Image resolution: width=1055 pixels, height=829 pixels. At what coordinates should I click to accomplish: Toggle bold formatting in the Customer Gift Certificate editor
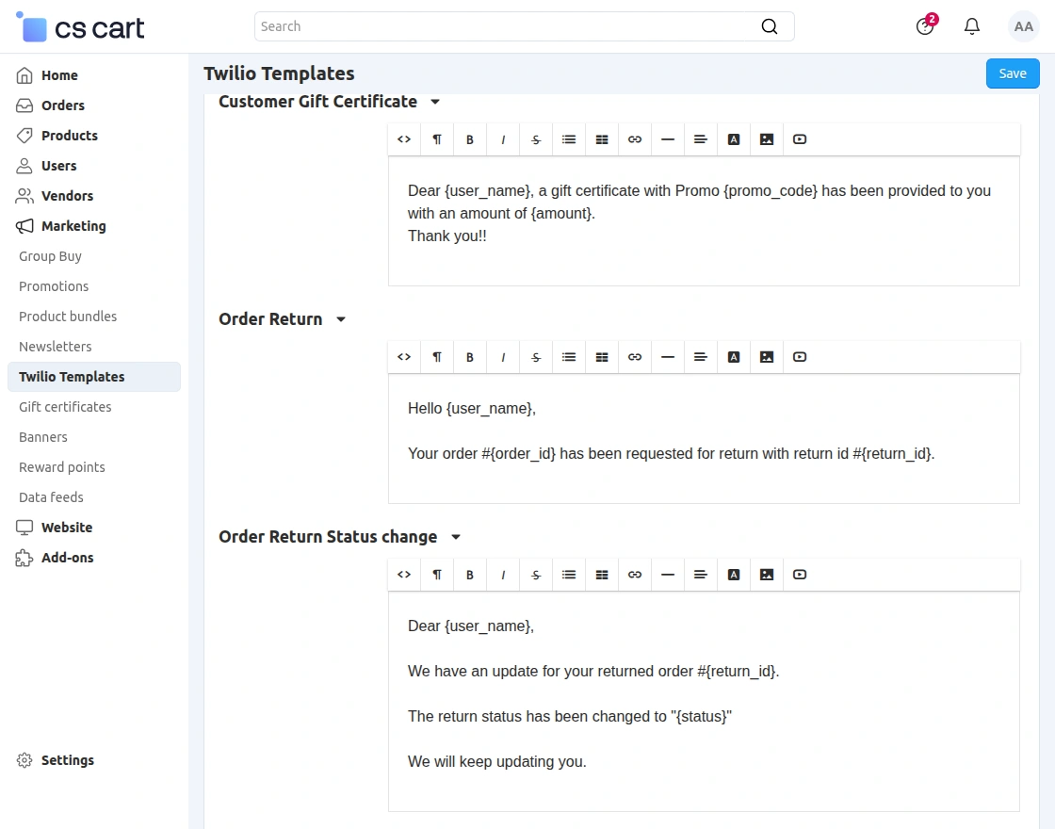469,138
